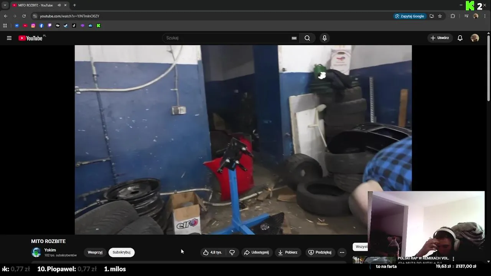Screen dimensions: 491x276
Task: Open the Twitch bookmark
Action: [49, 26]
